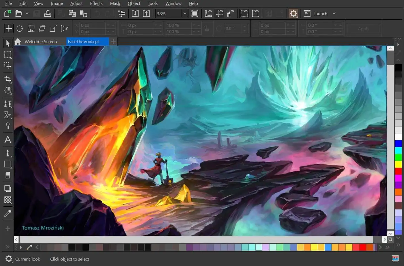
Task: Pick the Eyedropper tool in toolbox
Action: pos(8,213)
